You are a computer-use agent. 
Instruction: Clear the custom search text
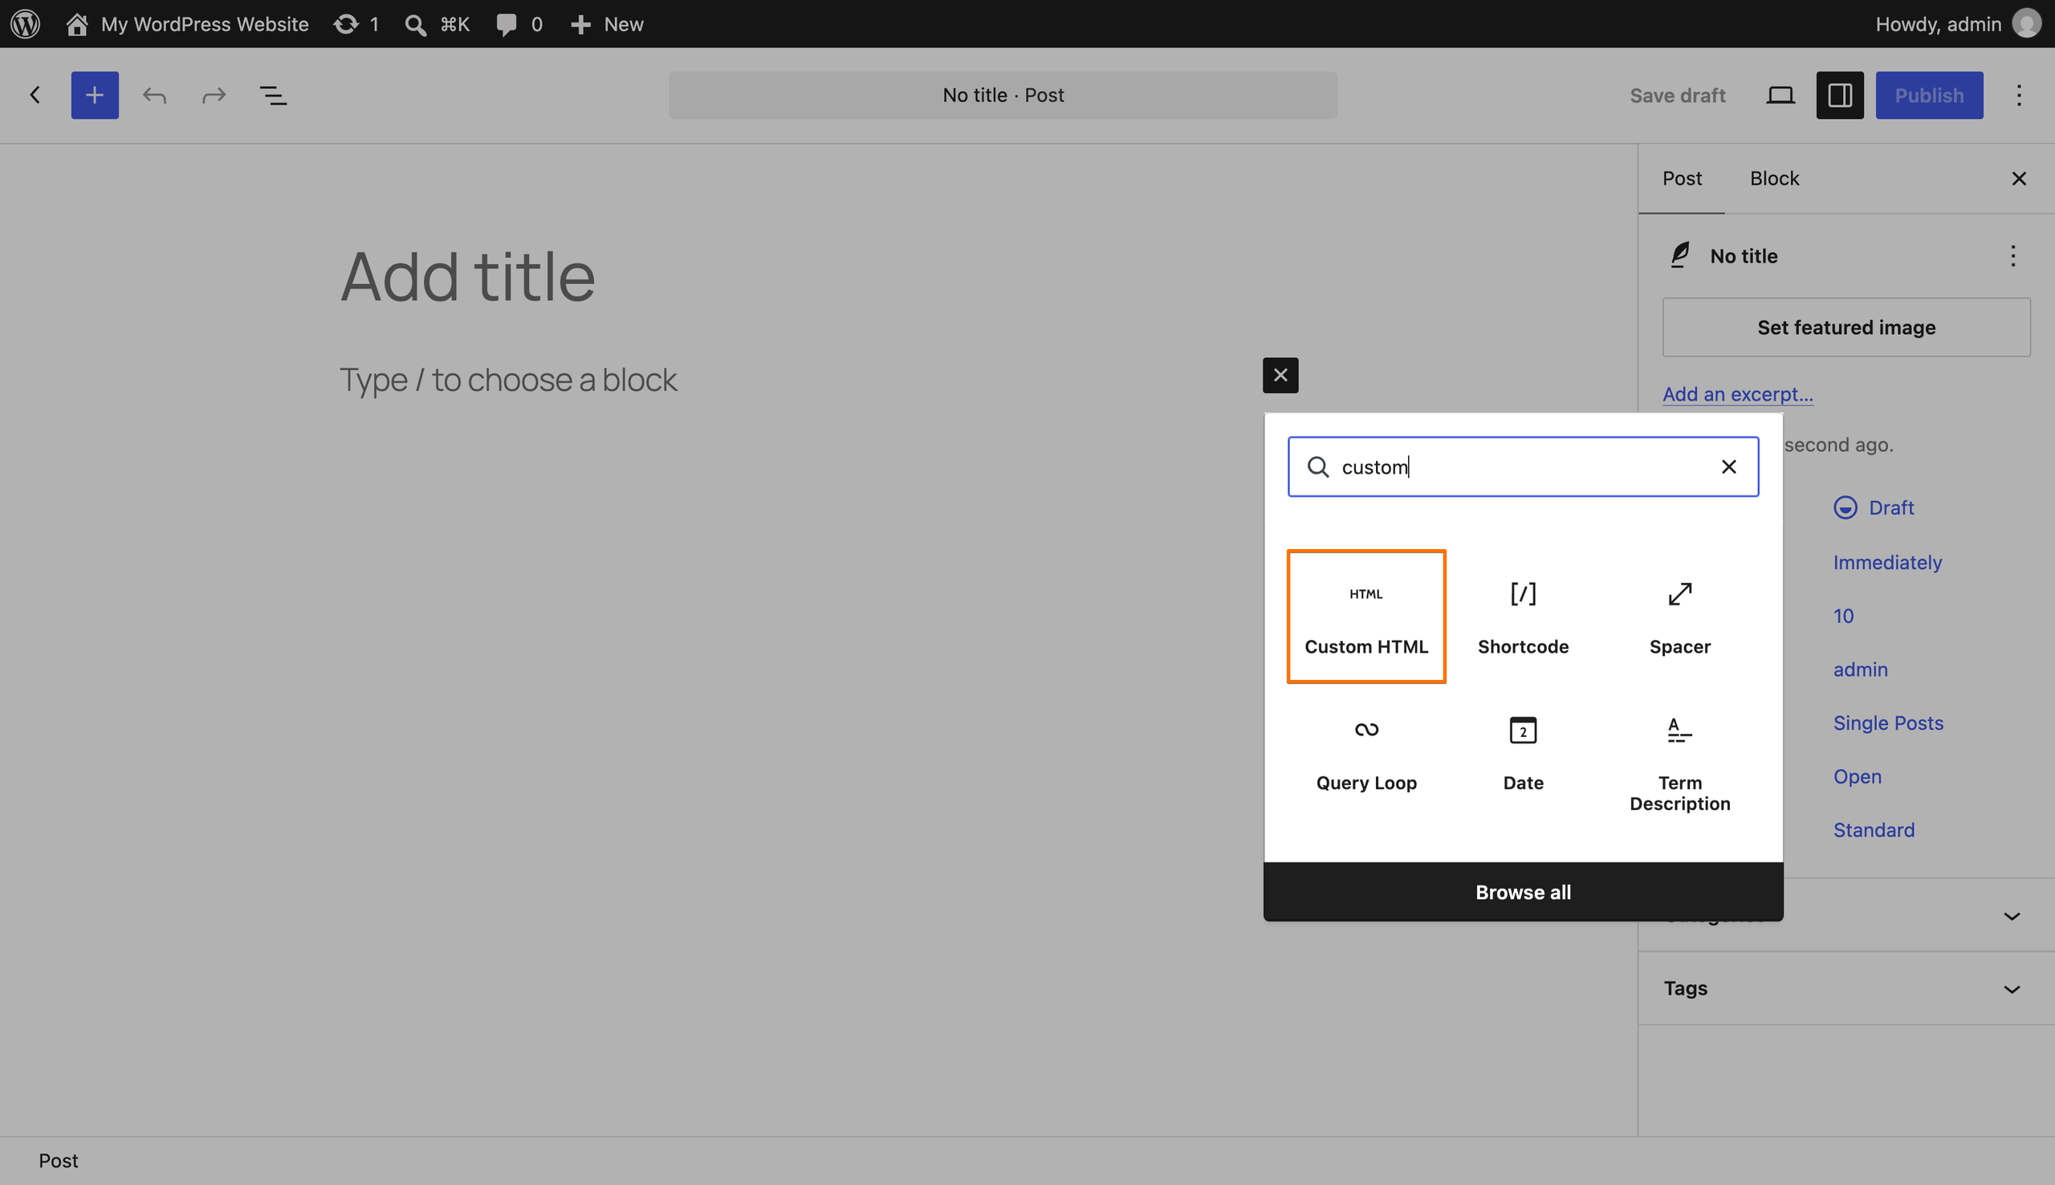1729,466
